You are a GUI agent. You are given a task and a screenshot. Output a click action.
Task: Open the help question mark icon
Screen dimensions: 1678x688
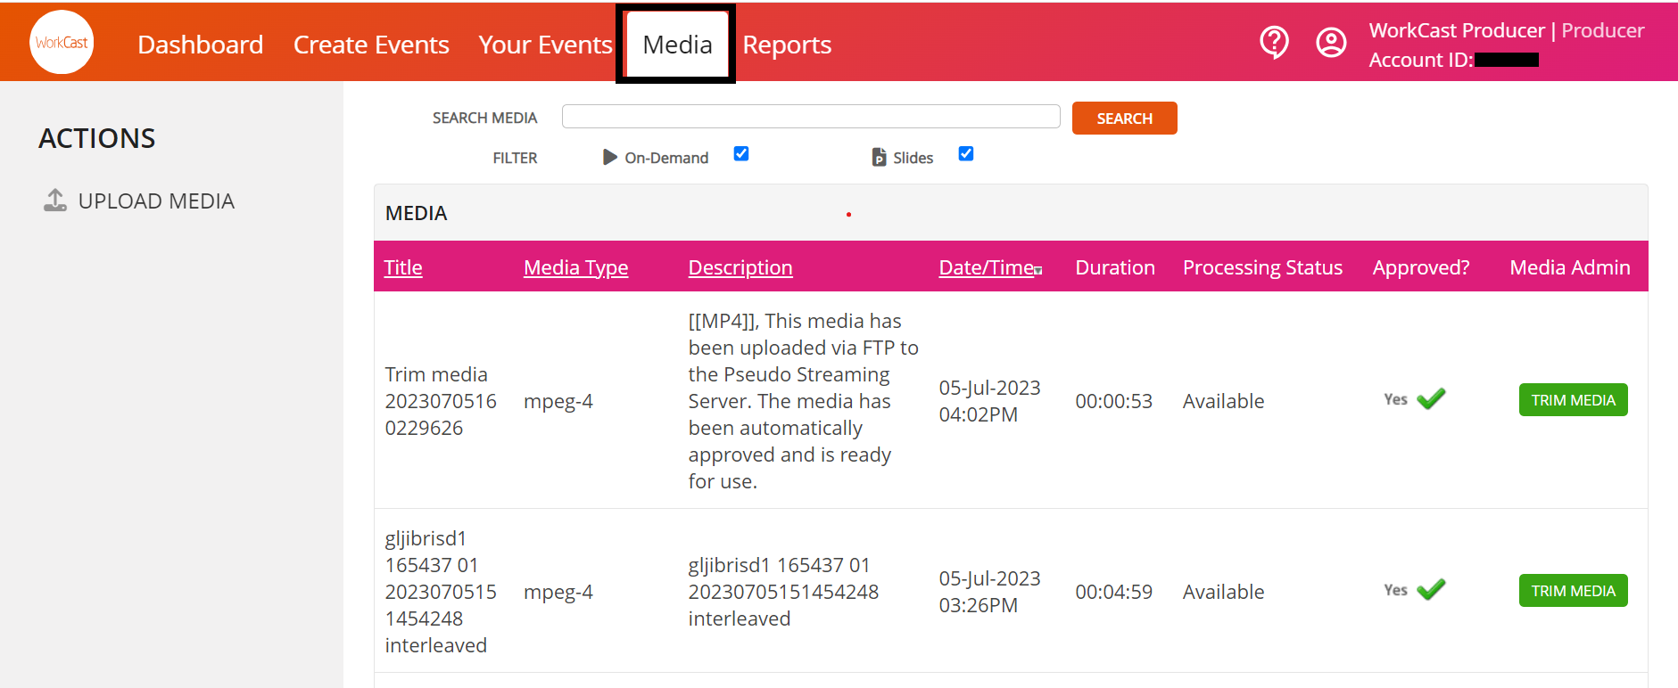(1274, 42)
